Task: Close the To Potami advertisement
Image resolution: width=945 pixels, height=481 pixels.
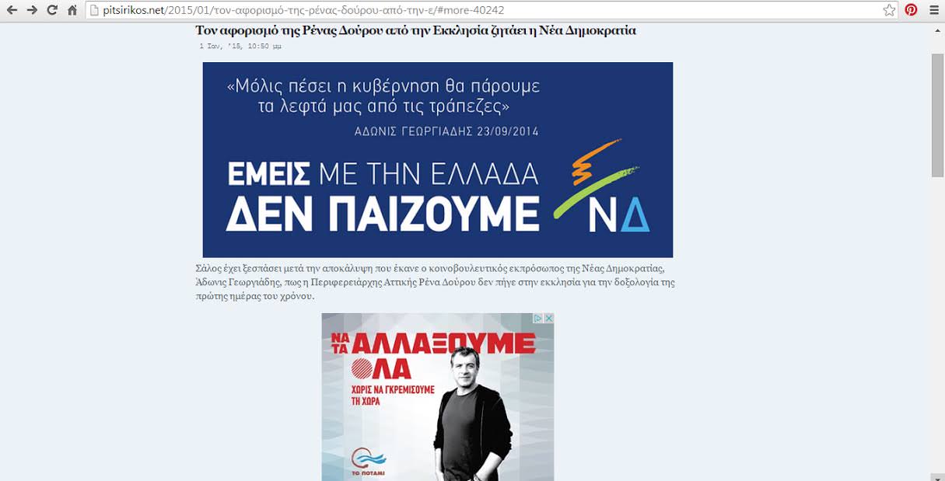Action: click(548, 319)
